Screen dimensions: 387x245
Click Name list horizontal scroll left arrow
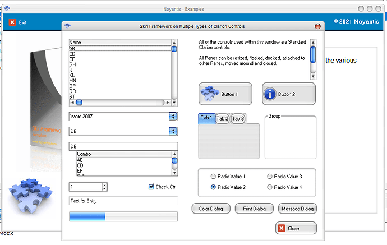72,103
